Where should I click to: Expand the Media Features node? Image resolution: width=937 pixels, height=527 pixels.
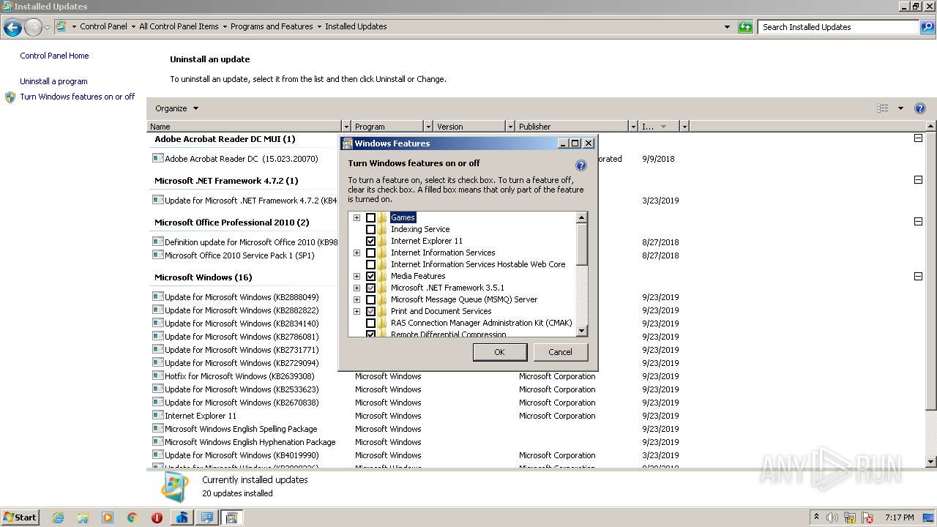356,276
